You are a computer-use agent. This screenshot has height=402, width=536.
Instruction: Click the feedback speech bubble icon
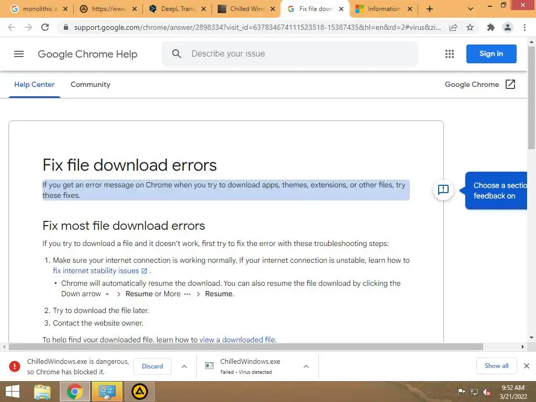pos(443,189)
